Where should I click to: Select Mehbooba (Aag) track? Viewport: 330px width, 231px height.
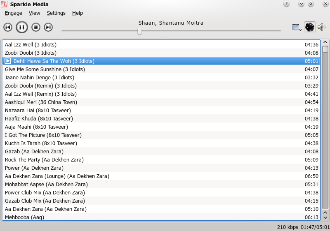coord(161,217)
